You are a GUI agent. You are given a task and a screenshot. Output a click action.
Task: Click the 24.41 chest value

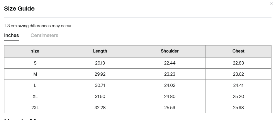[x=238, y=85]
